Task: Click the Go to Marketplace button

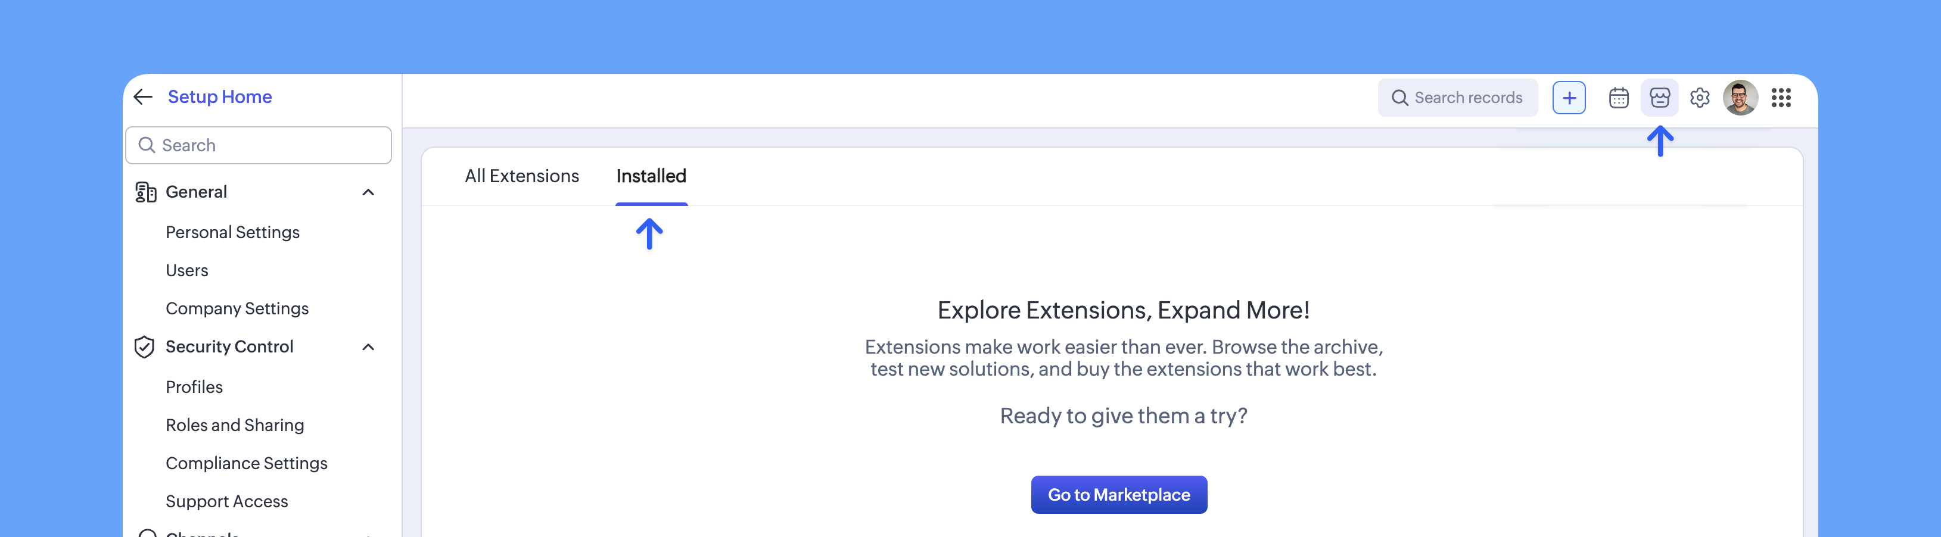Action: (1118, 495)
